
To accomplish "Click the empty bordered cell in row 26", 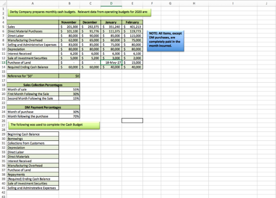I will [x=133, y=121].
